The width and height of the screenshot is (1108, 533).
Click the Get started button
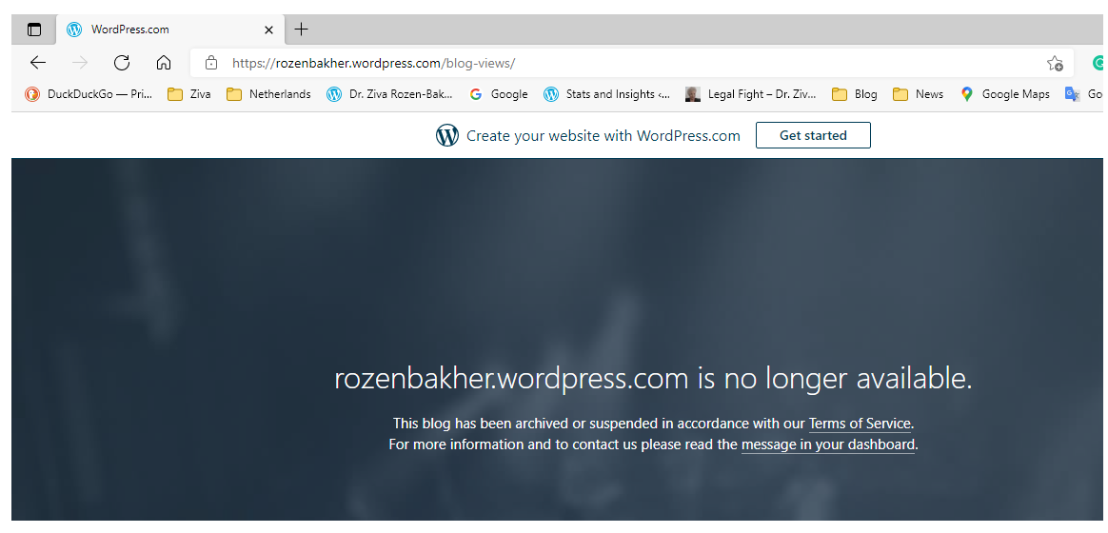tap(813, 135)
